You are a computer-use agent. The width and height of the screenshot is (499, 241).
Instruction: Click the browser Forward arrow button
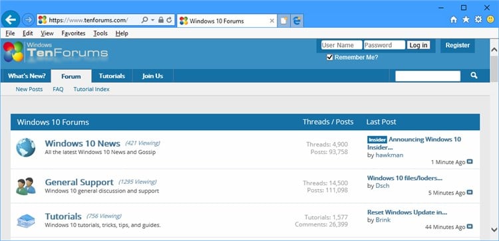(29, 20)
